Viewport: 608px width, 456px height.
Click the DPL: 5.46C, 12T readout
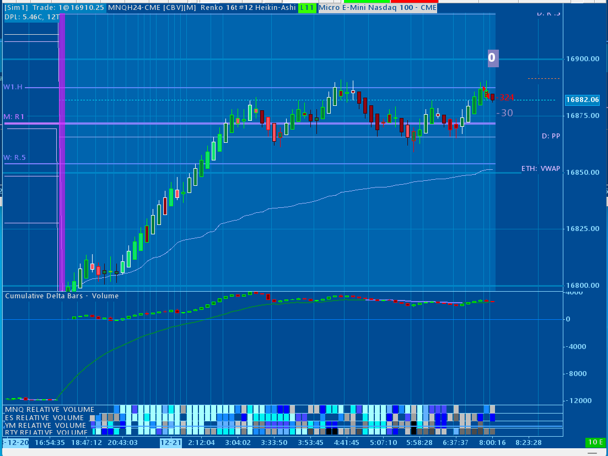pyautogui.click(x=32, y=17)
